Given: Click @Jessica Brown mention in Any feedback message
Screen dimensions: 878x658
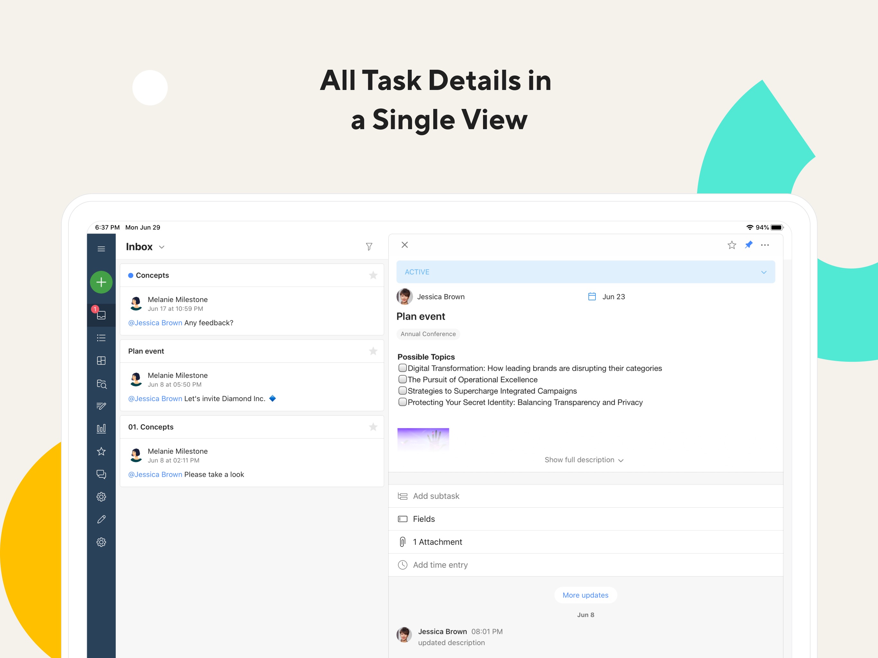Looking at the screenshot, I should click(155, 323).
